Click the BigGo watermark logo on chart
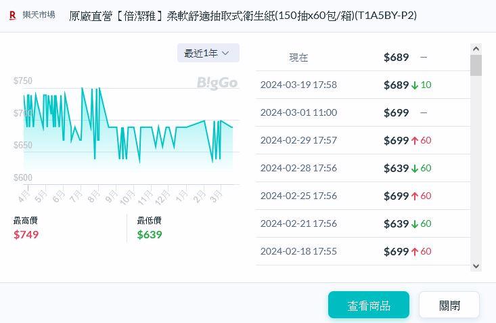This screenshot has width=496, height=323. coord(217,83)
